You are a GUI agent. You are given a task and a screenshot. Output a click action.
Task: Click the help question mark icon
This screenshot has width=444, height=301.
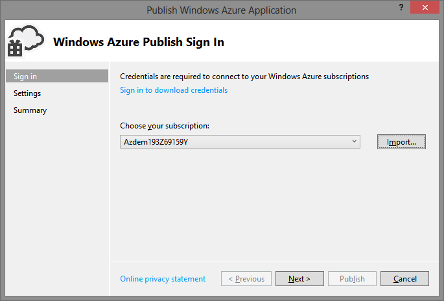(x=401, y=7)
